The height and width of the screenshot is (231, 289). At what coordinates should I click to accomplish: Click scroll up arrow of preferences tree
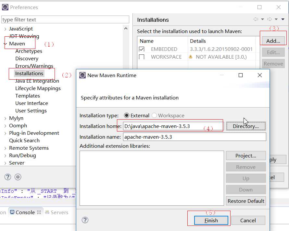click(126, 29)
